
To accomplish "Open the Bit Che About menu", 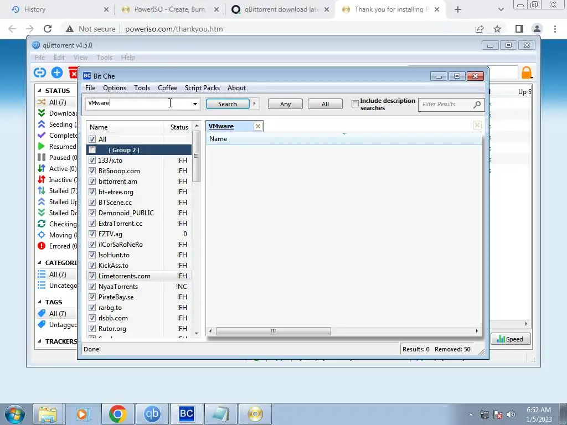I will pos(236,88).
